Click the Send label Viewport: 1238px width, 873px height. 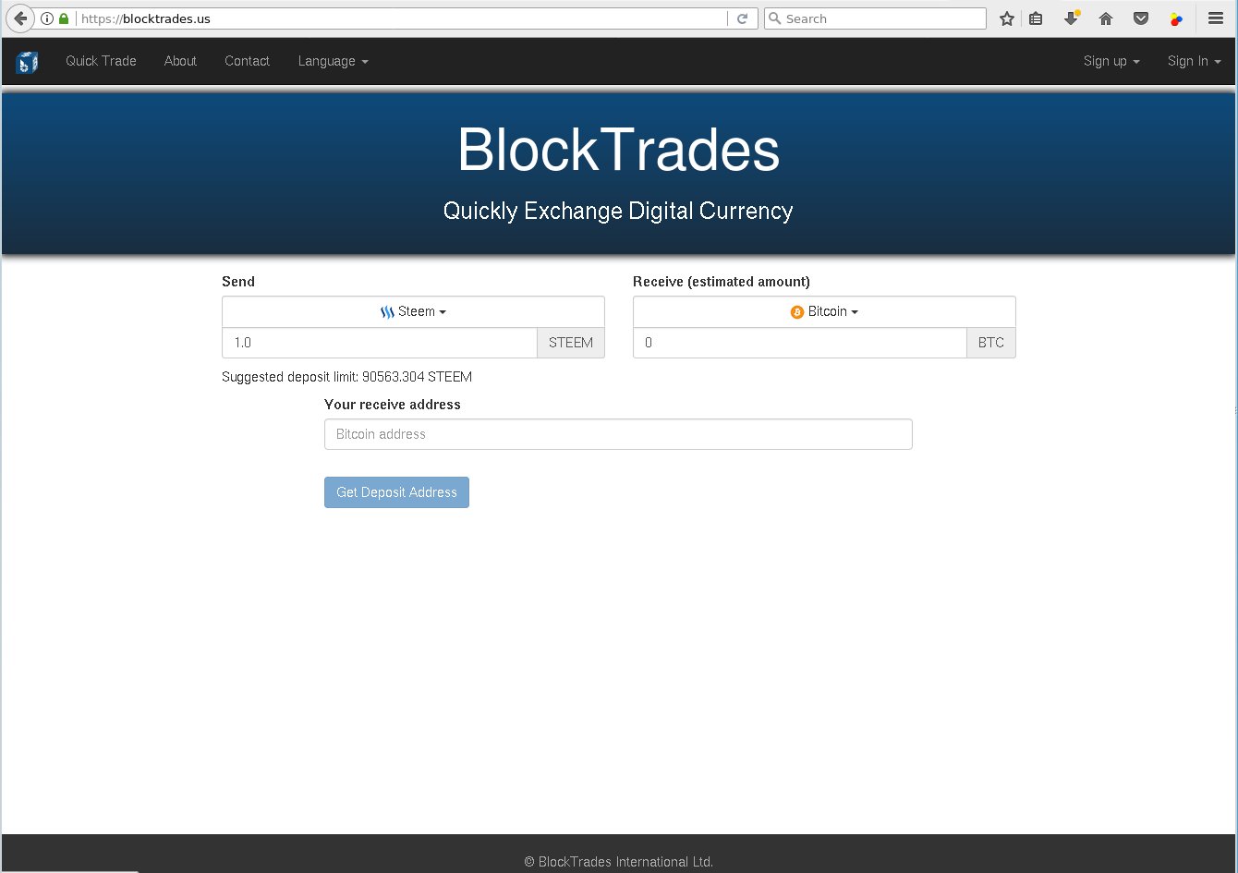[238, 282]
